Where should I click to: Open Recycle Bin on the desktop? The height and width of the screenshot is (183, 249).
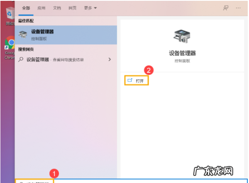click(x=10, y=16)
